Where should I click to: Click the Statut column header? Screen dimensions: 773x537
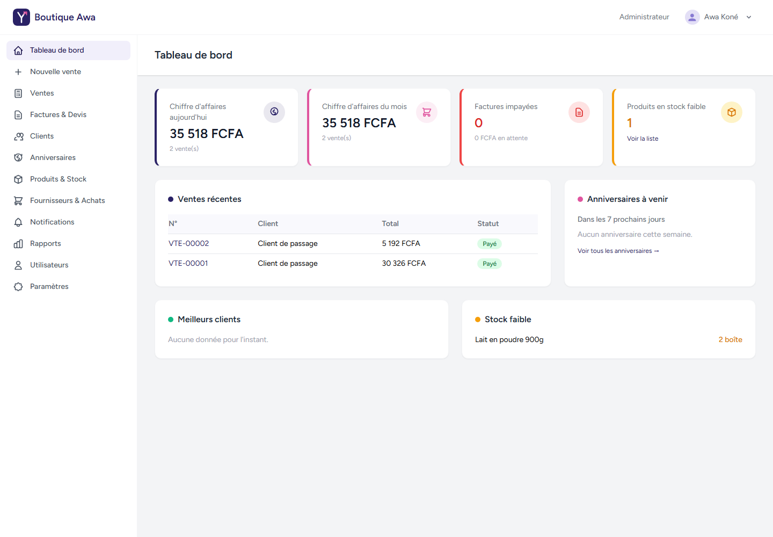488,224
